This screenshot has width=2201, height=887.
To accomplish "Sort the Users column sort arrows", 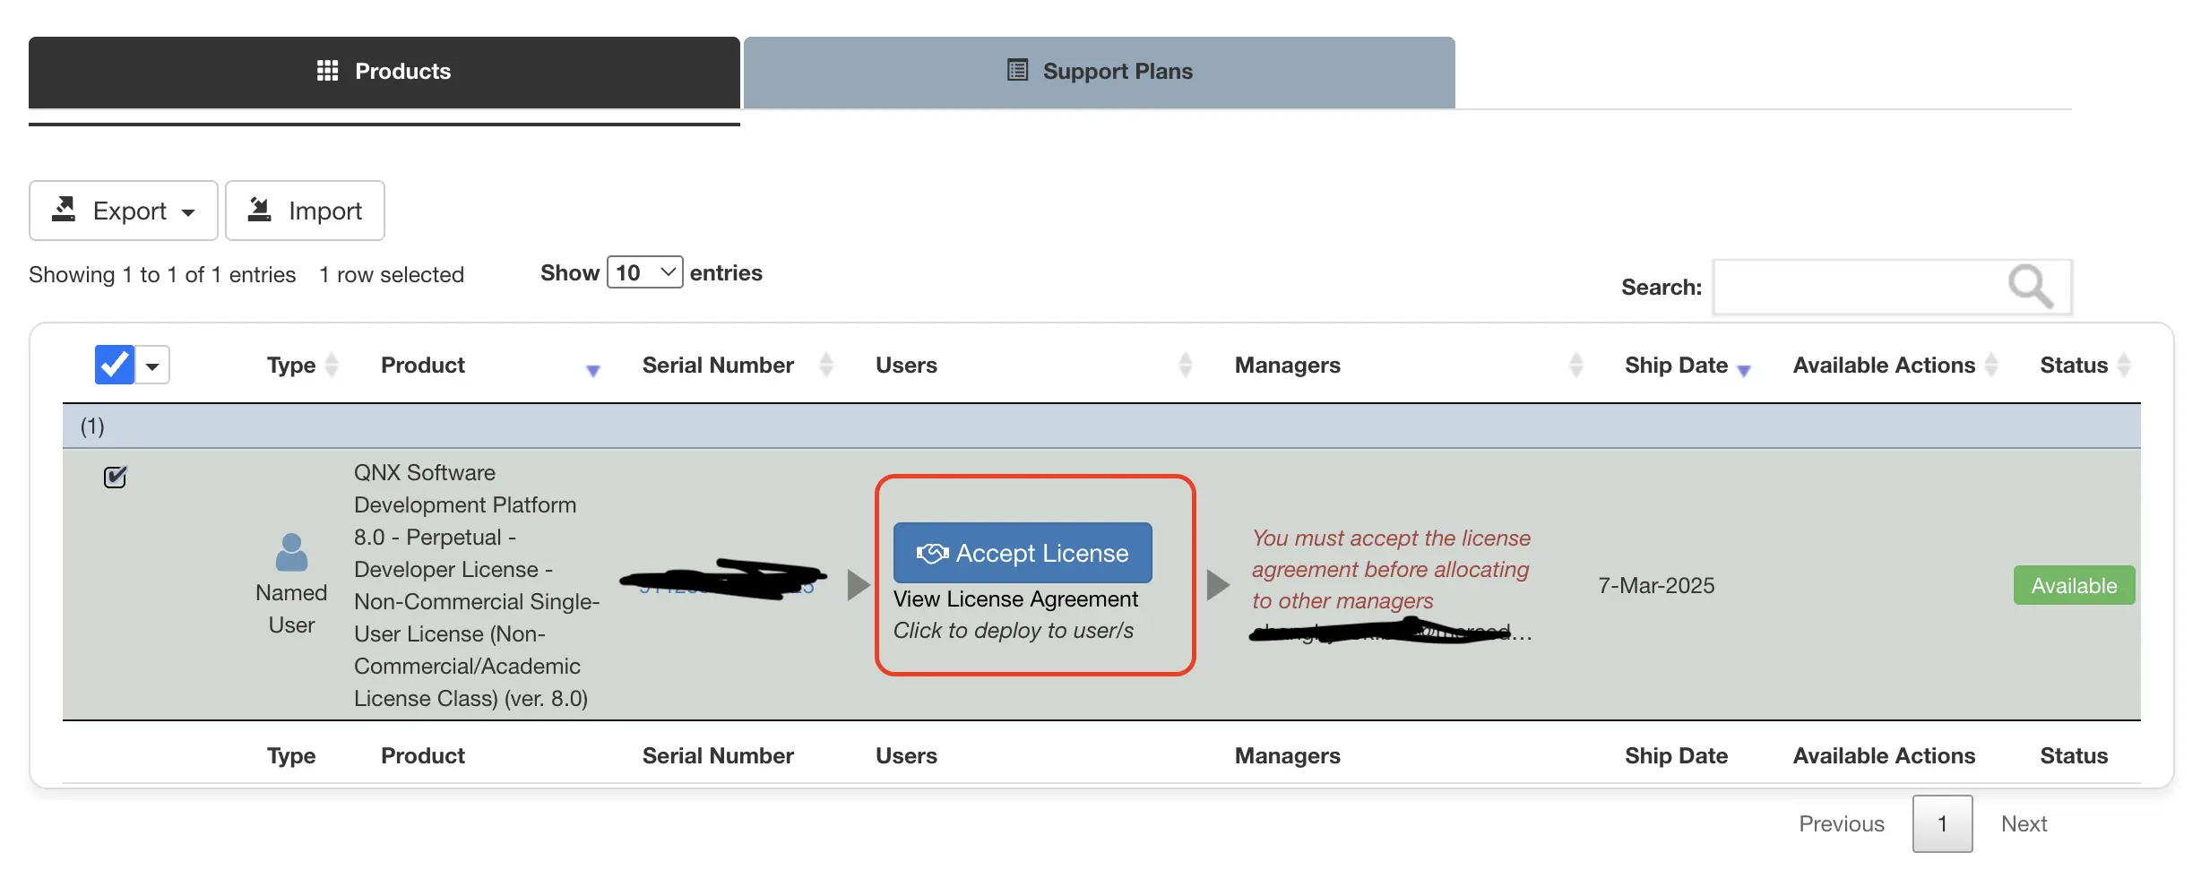I will tap(1185, 365).
